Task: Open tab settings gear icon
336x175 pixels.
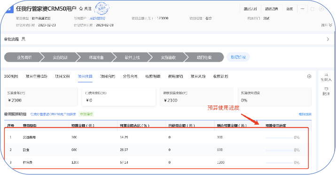Action: point(309,76)
